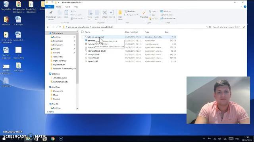Open Recycle Bin on the desktop
Screen dimensions: 254x142
(x=6, y=6)
